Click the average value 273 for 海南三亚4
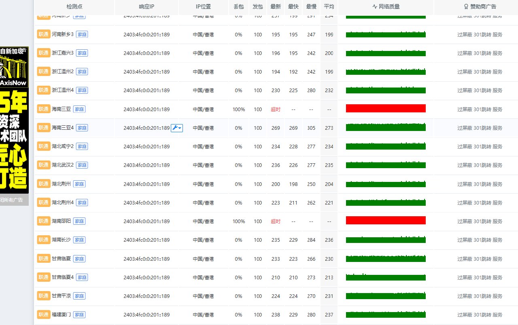Screen dimensions: 518x325 pos(329,128)
